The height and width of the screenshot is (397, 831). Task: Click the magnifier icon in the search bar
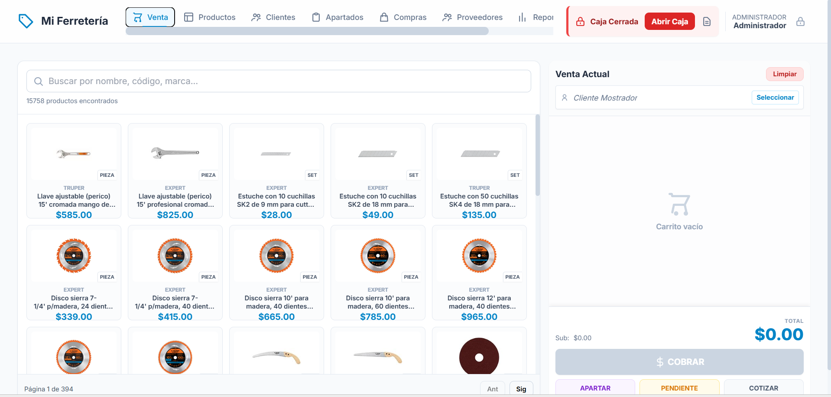(x=39, y=81)
